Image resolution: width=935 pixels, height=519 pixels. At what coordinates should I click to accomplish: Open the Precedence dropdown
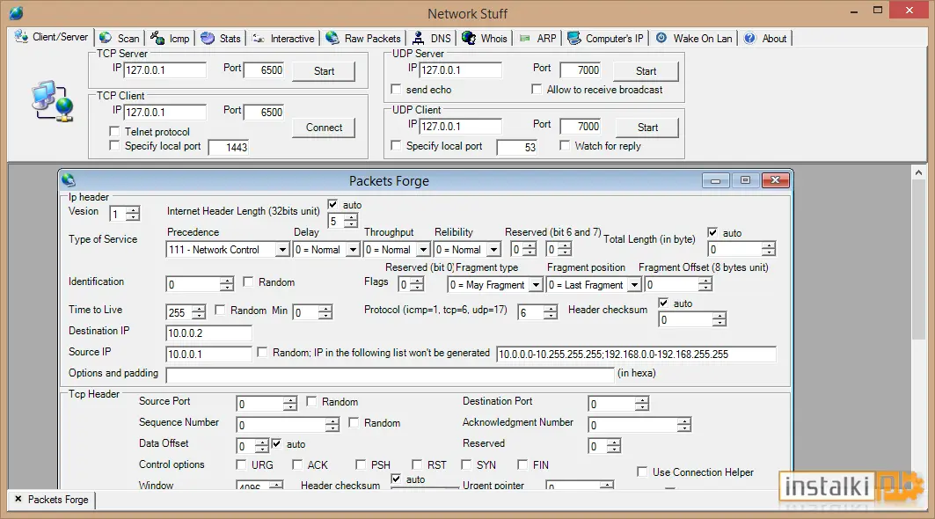click(282, 249)
